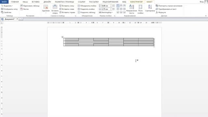This screenshot has height=117, width=208.
Task: Click Insert Right (Вставить справа)
Action: click(x=67, y=12)
